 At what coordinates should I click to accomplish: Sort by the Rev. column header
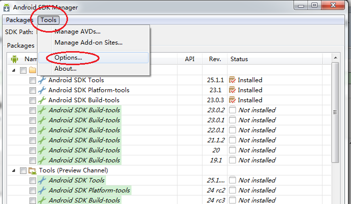point(215,59)
